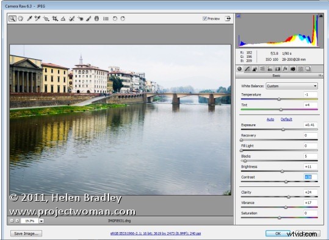The height and width of the screenshot is (240, 329).
Task: Click the Blacks value field
Action: 310,156
